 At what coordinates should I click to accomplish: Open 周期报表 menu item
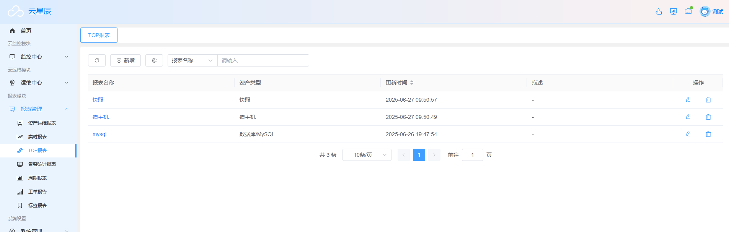(38, 178)
